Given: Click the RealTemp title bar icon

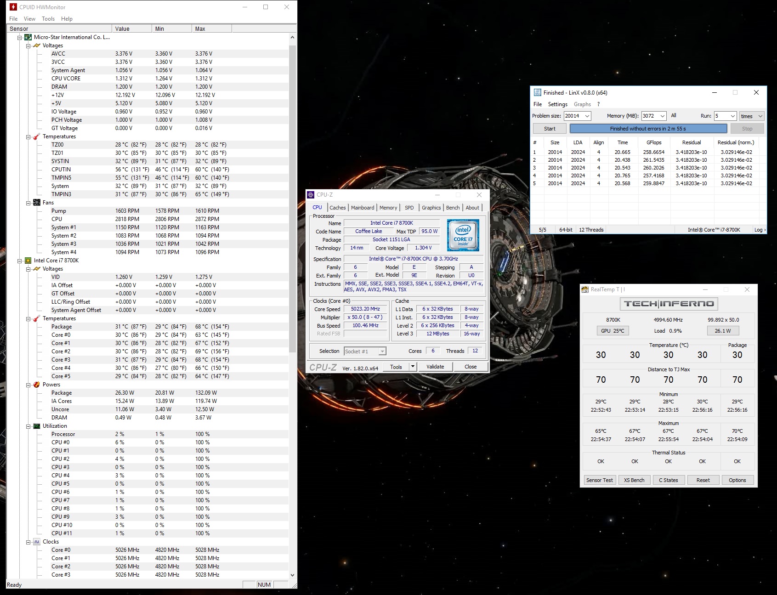Looking at the screenshot, I should tap(585, 289).
